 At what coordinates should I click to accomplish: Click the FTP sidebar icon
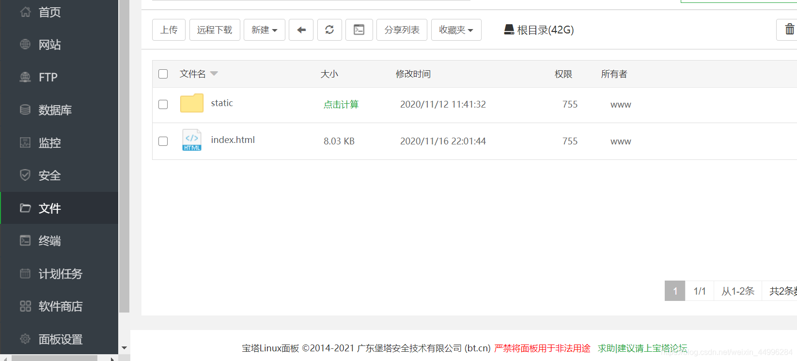click(25, 77)
